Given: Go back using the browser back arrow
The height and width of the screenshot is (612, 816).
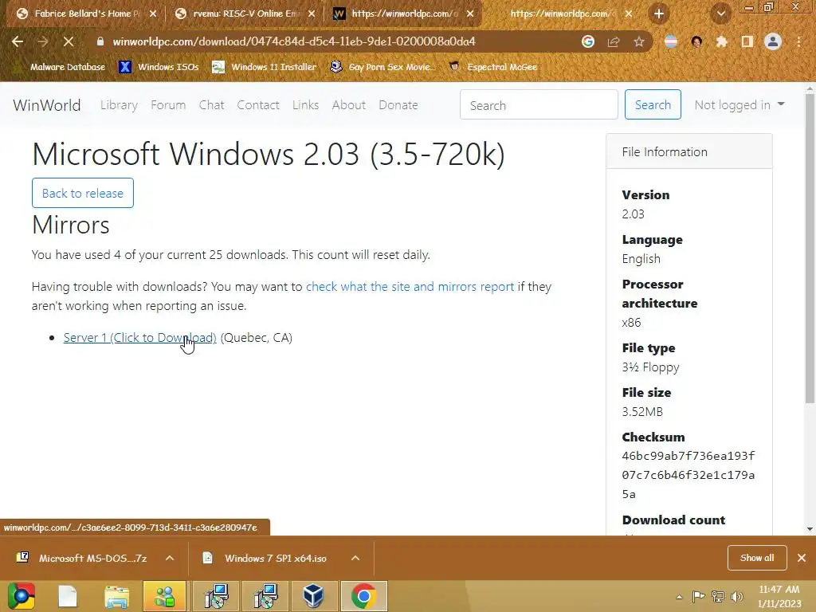Looking at the screenshot, I should tap(18, 41).
